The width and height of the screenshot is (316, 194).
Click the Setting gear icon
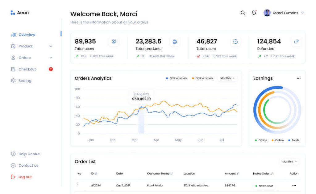coord(12,81)
